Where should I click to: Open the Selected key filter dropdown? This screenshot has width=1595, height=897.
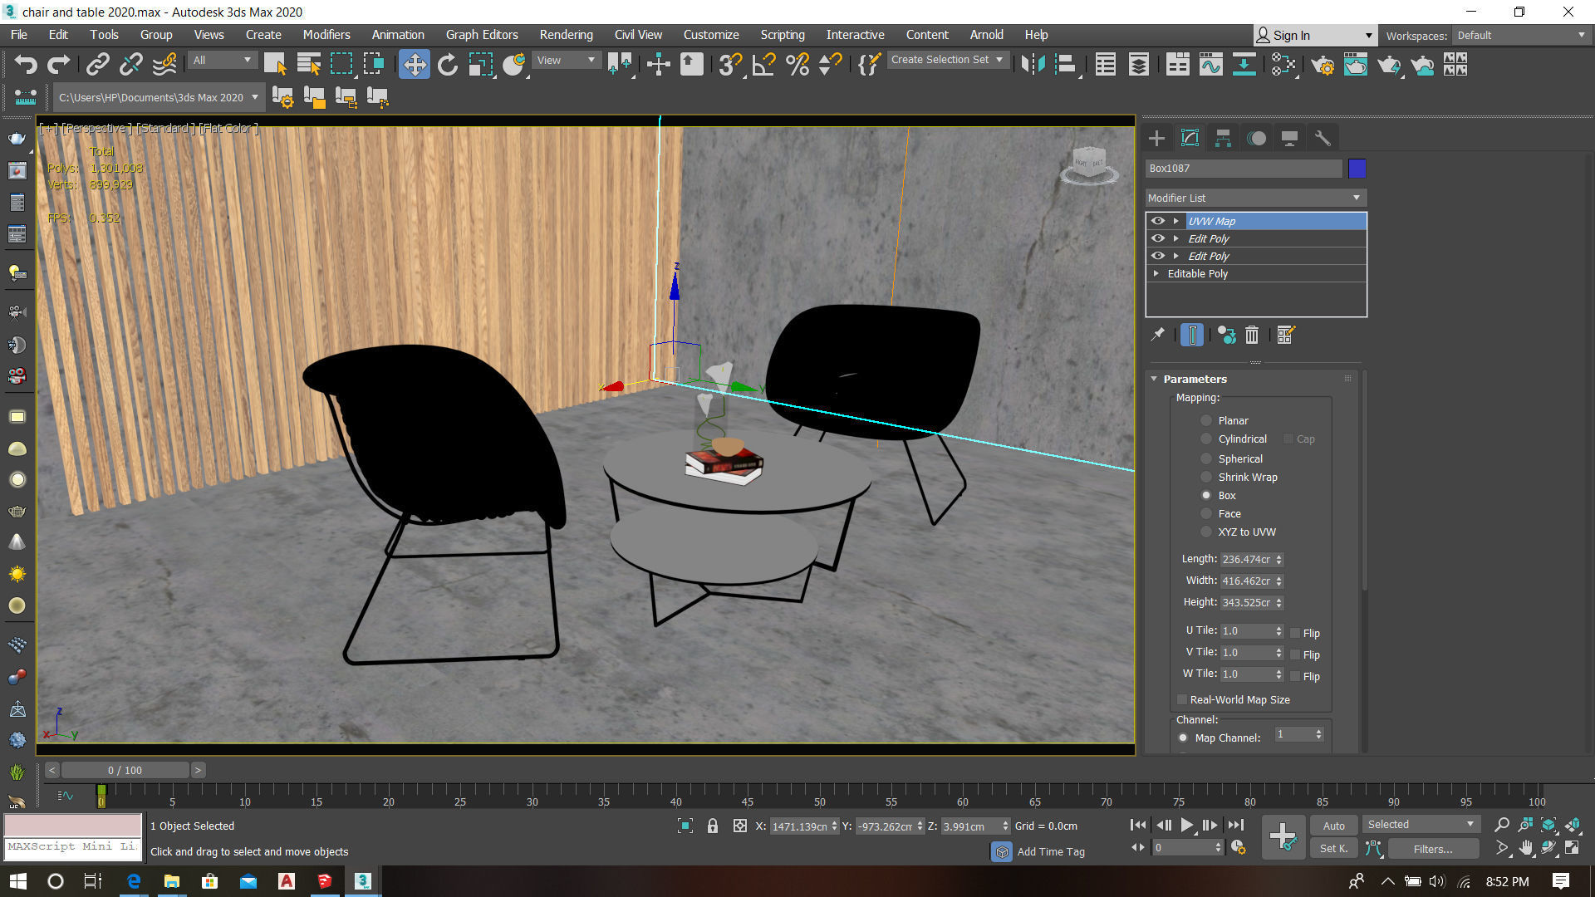tap(1421, 824)
